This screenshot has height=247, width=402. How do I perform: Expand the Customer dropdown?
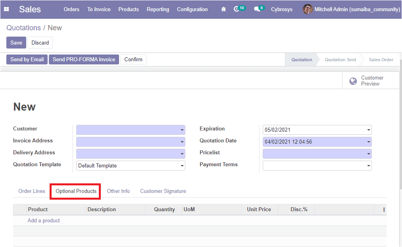[x=182, y=130]
